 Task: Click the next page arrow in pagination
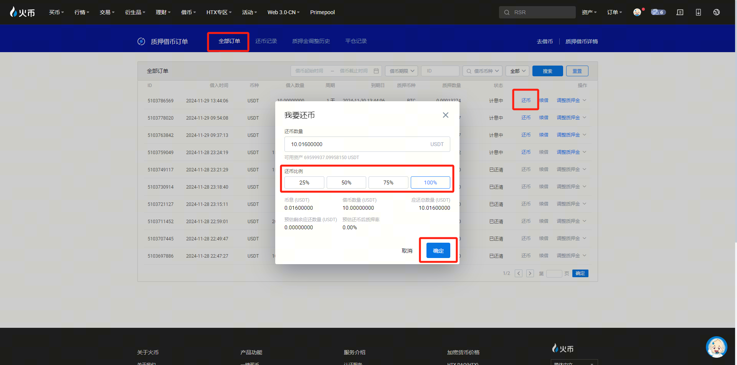coord(530,273)
